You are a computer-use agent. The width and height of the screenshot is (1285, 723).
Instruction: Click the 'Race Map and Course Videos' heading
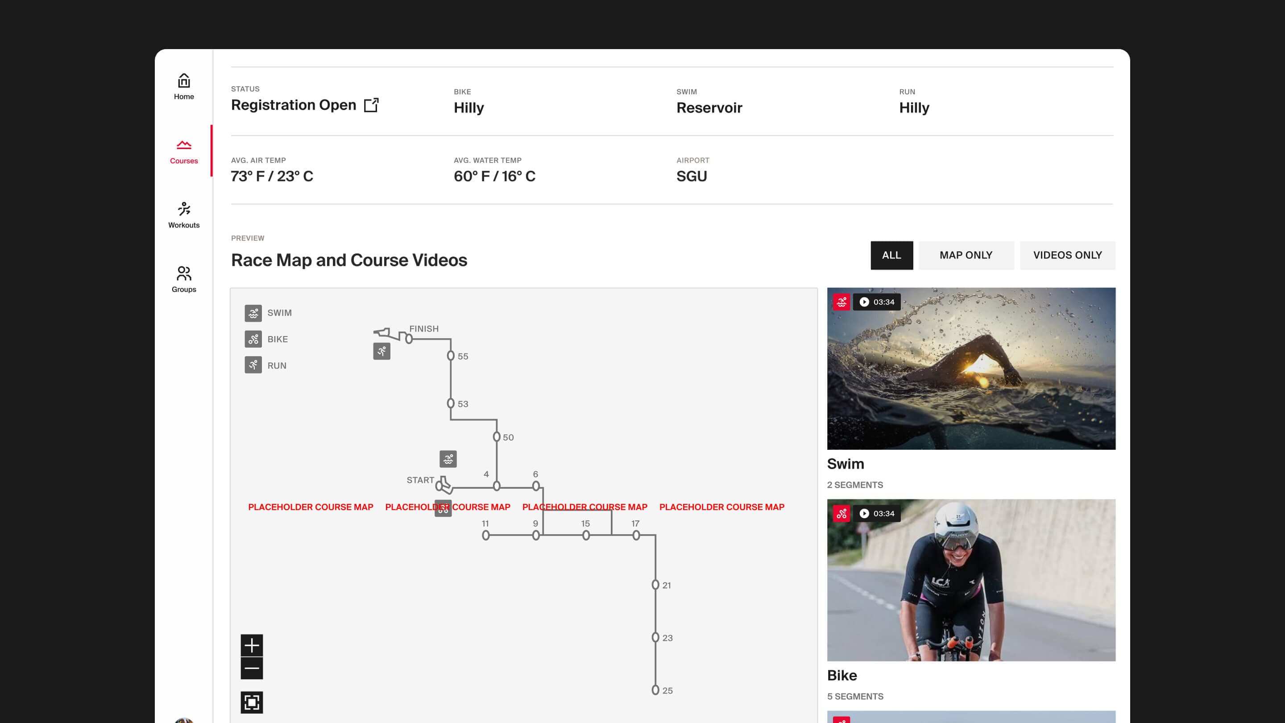349,261
